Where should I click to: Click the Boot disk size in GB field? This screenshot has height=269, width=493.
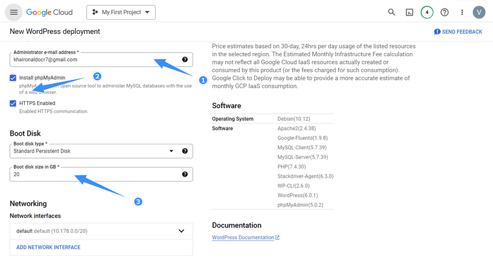click(x=101, y=174)
